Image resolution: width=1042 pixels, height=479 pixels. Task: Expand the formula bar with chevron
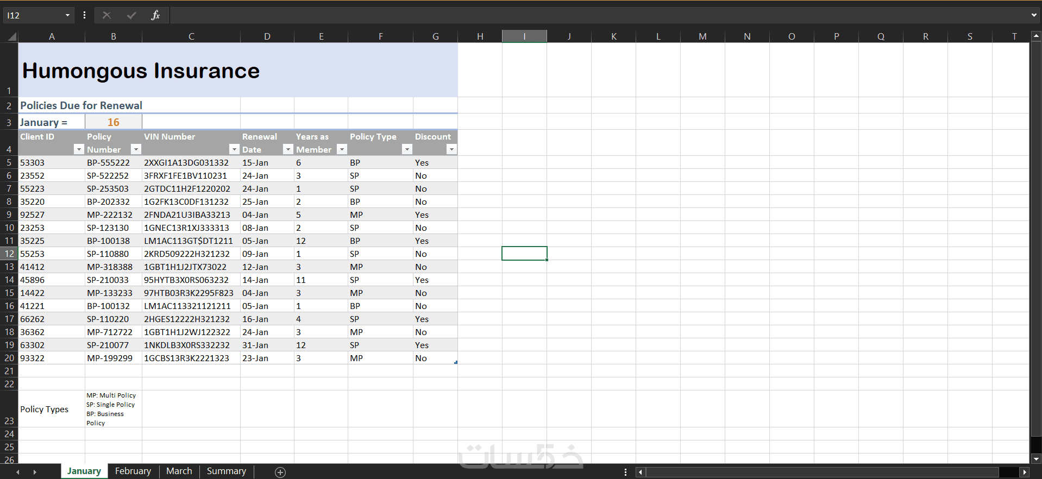[1034, 15]
